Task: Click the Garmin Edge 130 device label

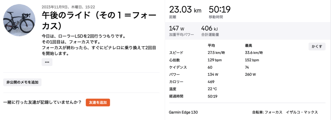Action: [x=183, y=112]
